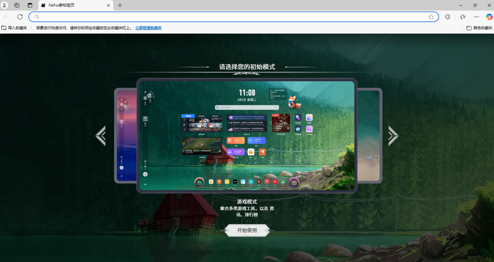Image resolution: width=494 pixels, height=262 pixels.
Task: Open the browser extensions icon
Action: (448, 17)
